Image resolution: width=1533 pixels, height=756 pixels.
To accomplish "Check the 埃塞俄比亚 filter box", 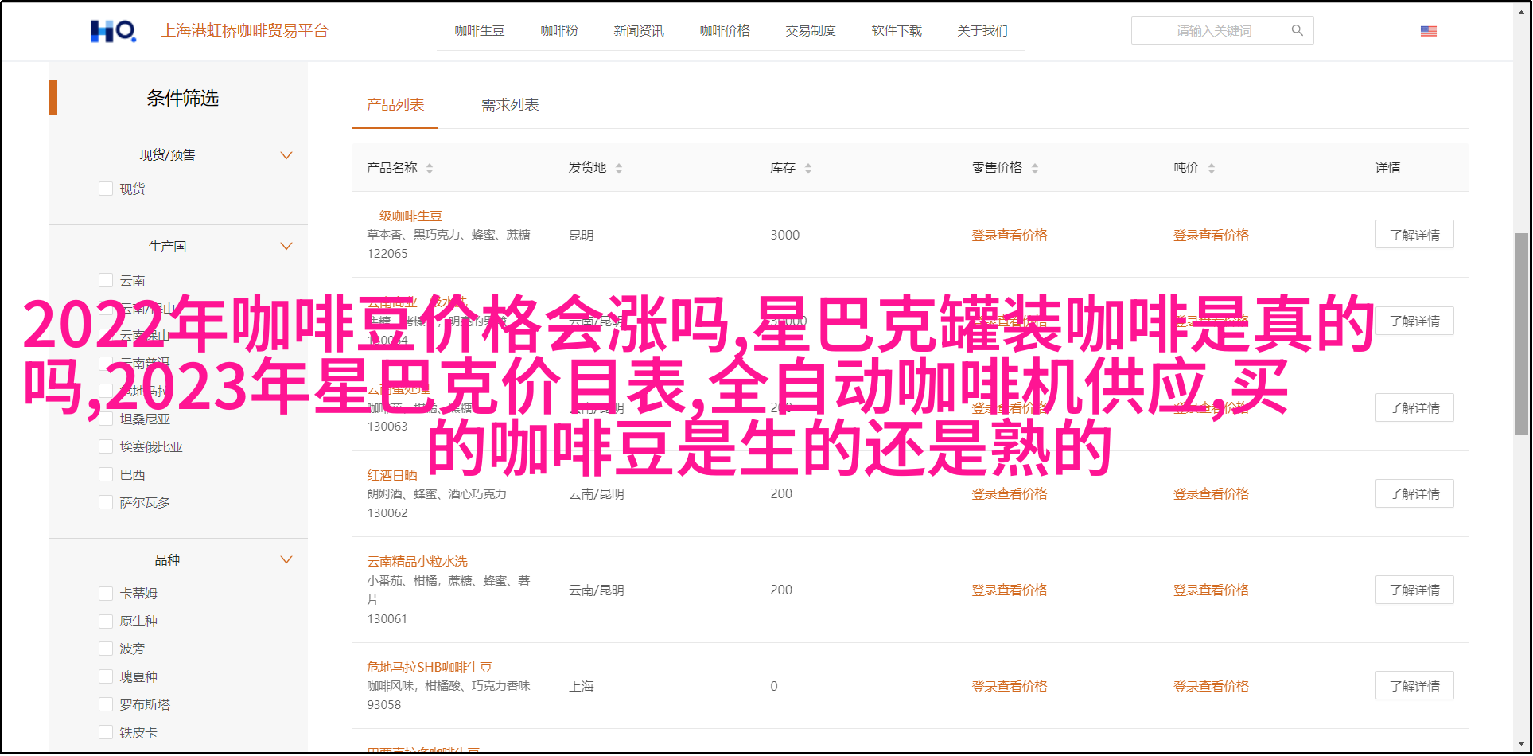I will [105, 446].
